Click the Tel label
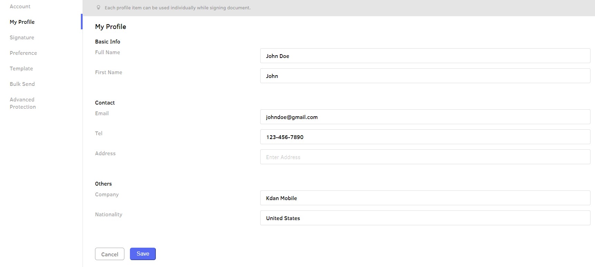595x267 pixels. tap(99, 133)
